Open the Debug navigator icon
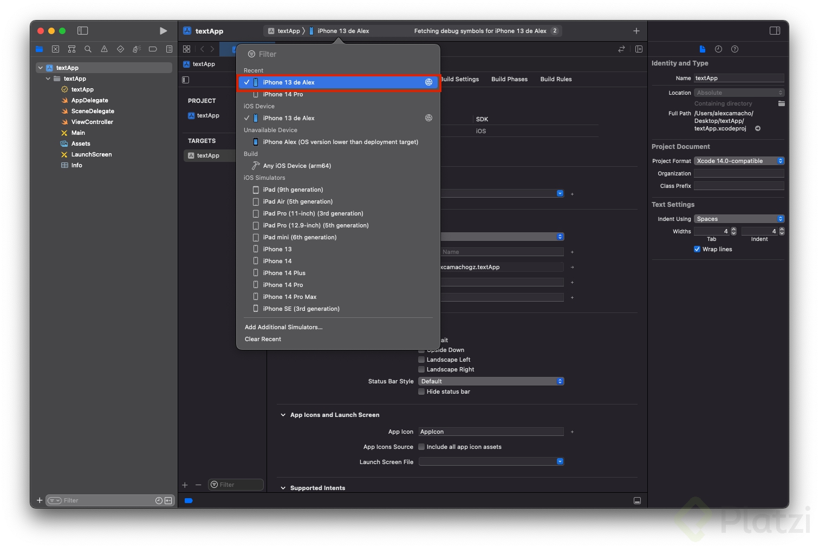Screen dimensions: 819x548 [x=136, y=49]
